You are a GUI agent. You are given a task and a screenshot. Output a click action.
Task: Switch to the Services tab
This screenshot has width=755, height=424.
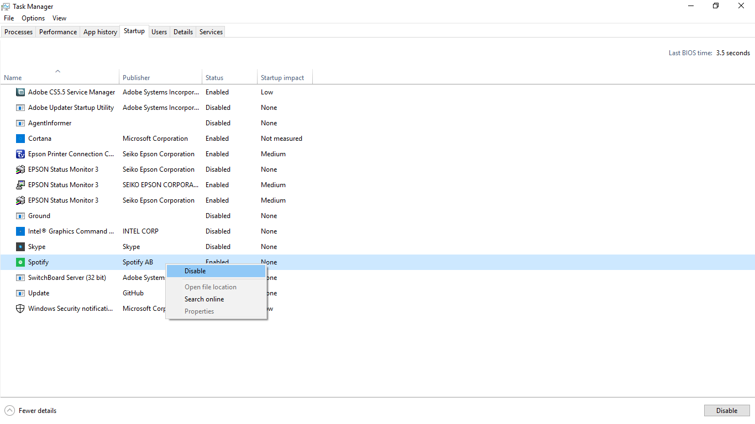211,32
